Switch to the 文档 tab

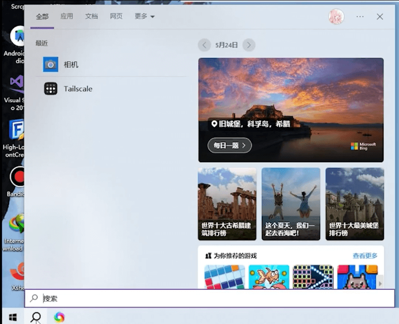pyautogui.click(x=92, y=16)
